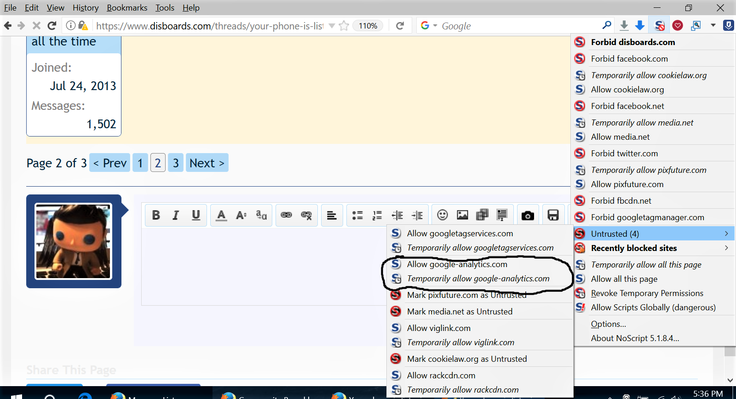
Task: Choose Forbid disboards.com in NoScript menu
Action: [632, 42]
